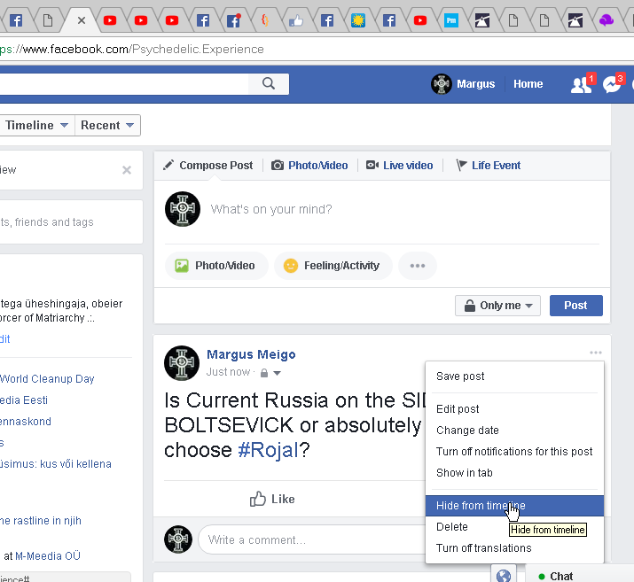Click in What's on your mind field
This screenshot has height=582, width=634.
[271, 209]
